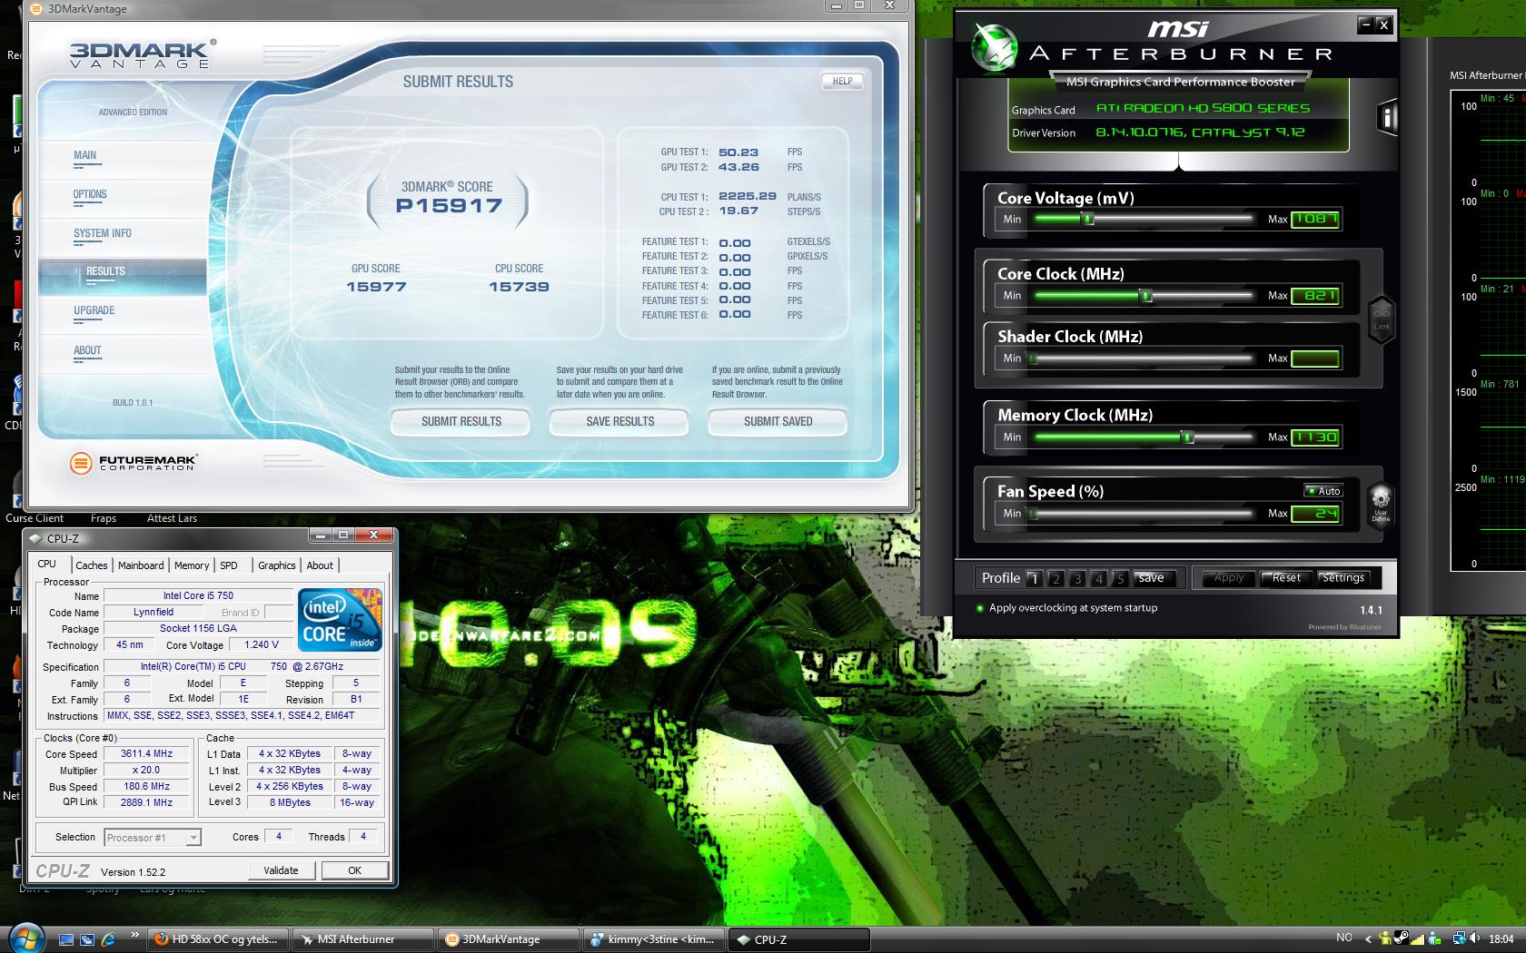1526x953 pixels.
Task: Switch to the Caches tab in CPU-Z
Action: [x=92, y=565]
